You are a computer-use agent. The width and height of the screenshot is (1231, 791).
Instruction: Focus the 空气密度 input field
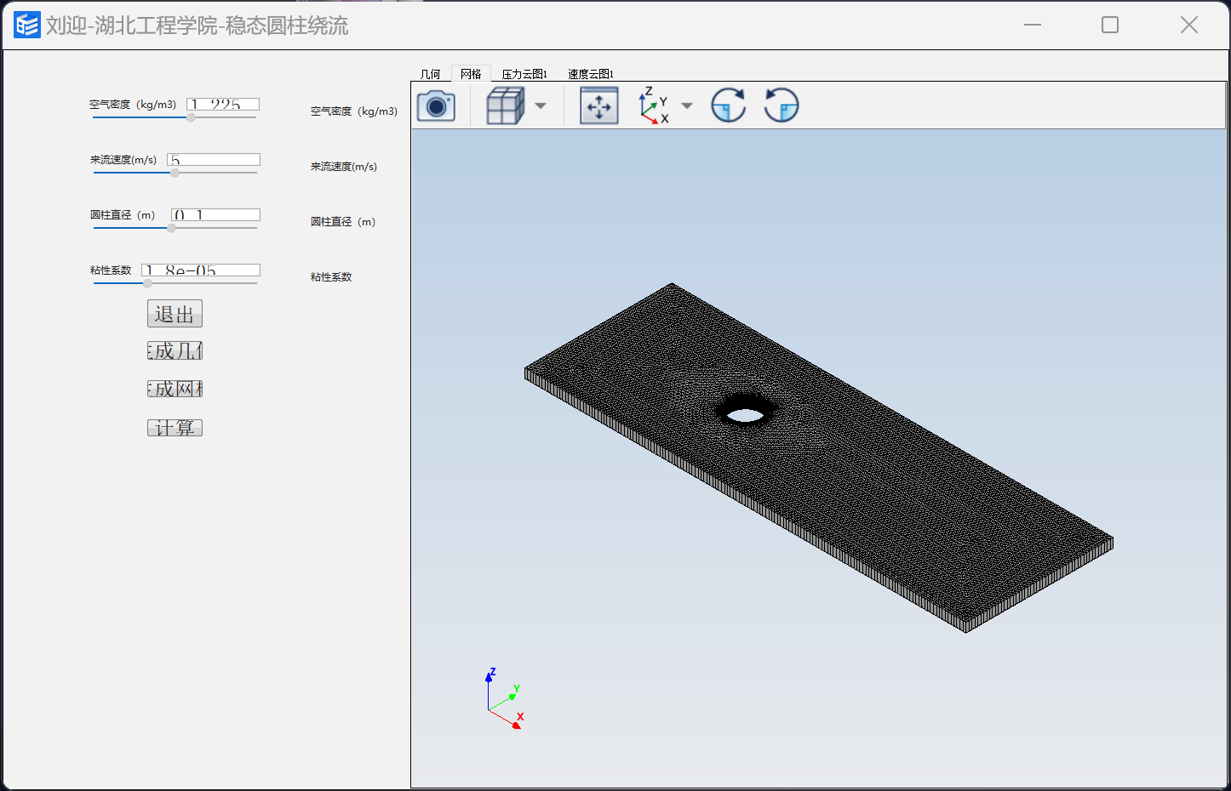[223, 104]
